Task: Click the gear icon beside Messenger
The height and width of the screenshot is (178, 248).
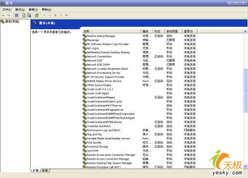Action: [x=84, y=40]
